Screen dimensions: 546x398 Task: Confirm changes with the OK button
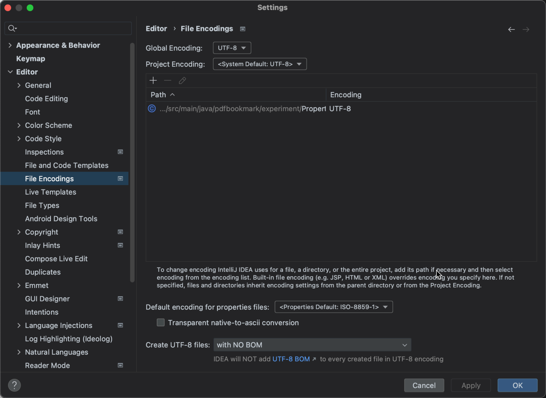click(517, 385)
